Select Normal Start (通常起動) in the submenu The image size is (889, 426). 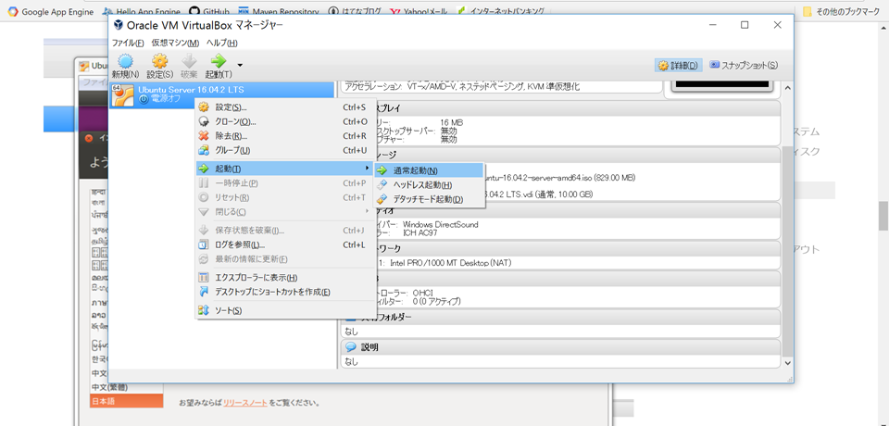point(429,170)
